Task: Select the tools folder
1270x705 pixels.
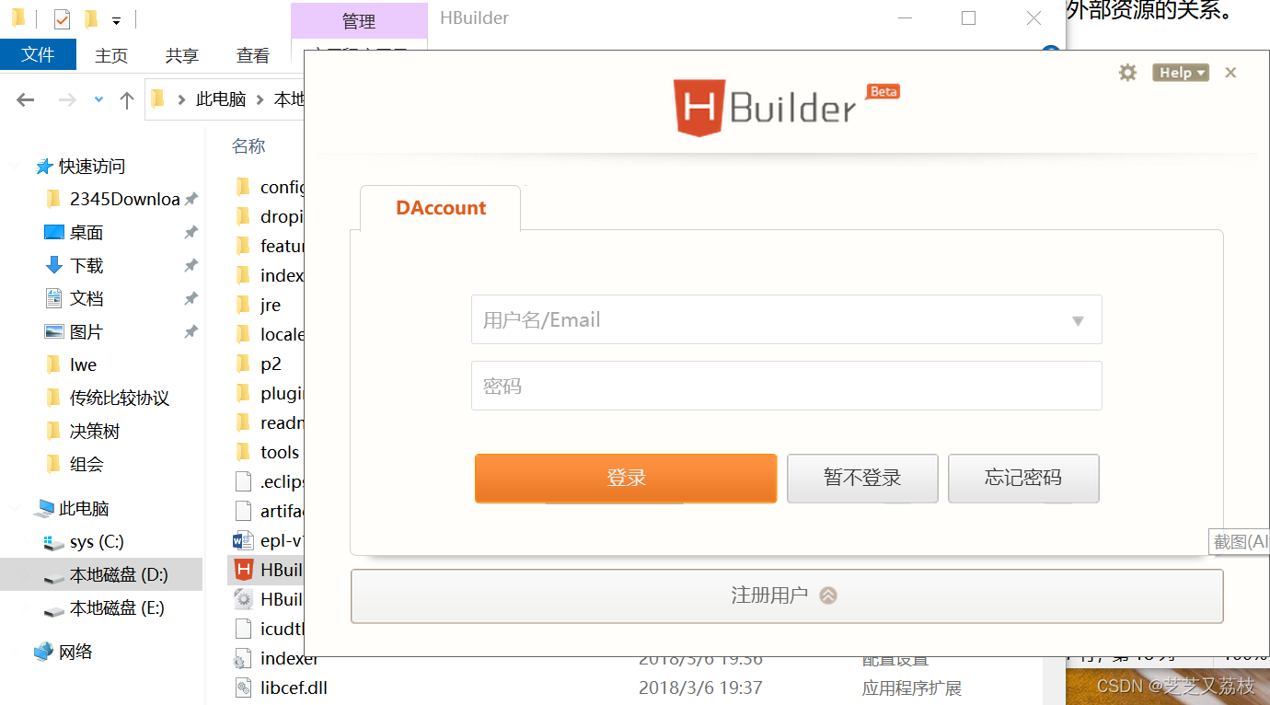Action: 280,452
